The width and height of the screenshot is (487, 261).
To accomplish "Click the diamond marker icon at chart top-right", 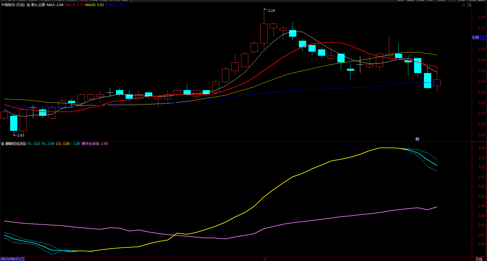I will click(464, 5).
